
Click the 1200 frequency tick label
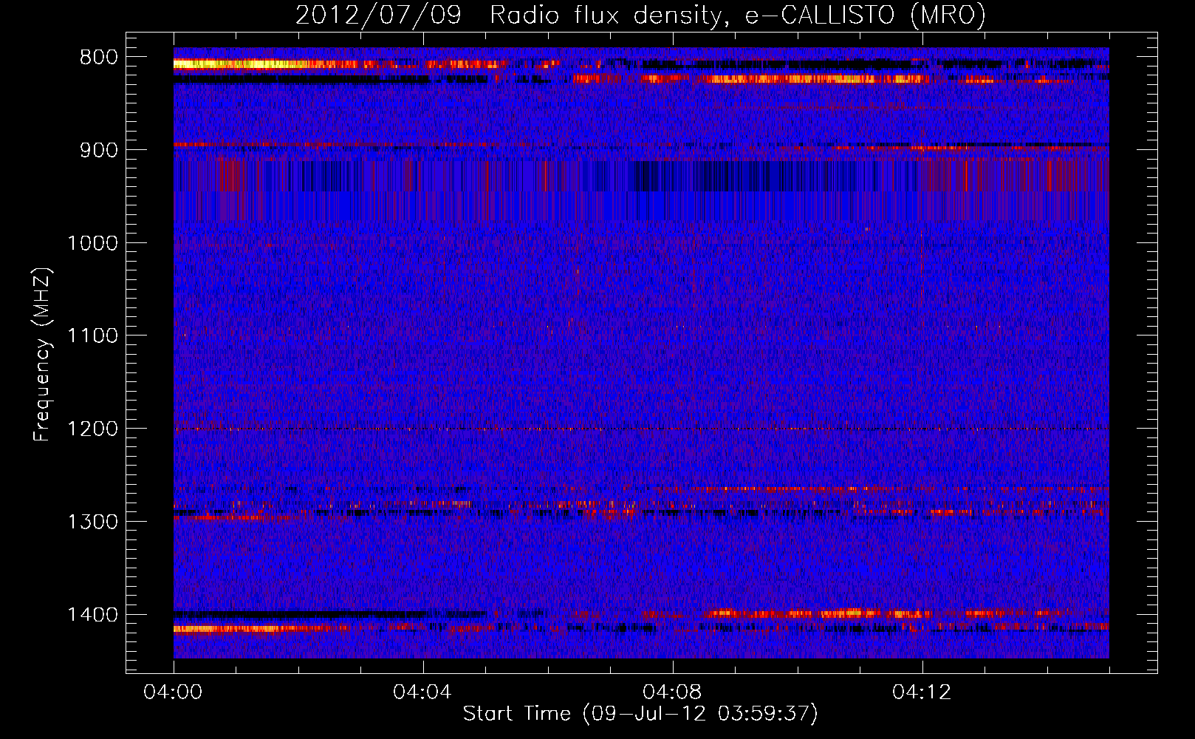(x=92, y=429)
